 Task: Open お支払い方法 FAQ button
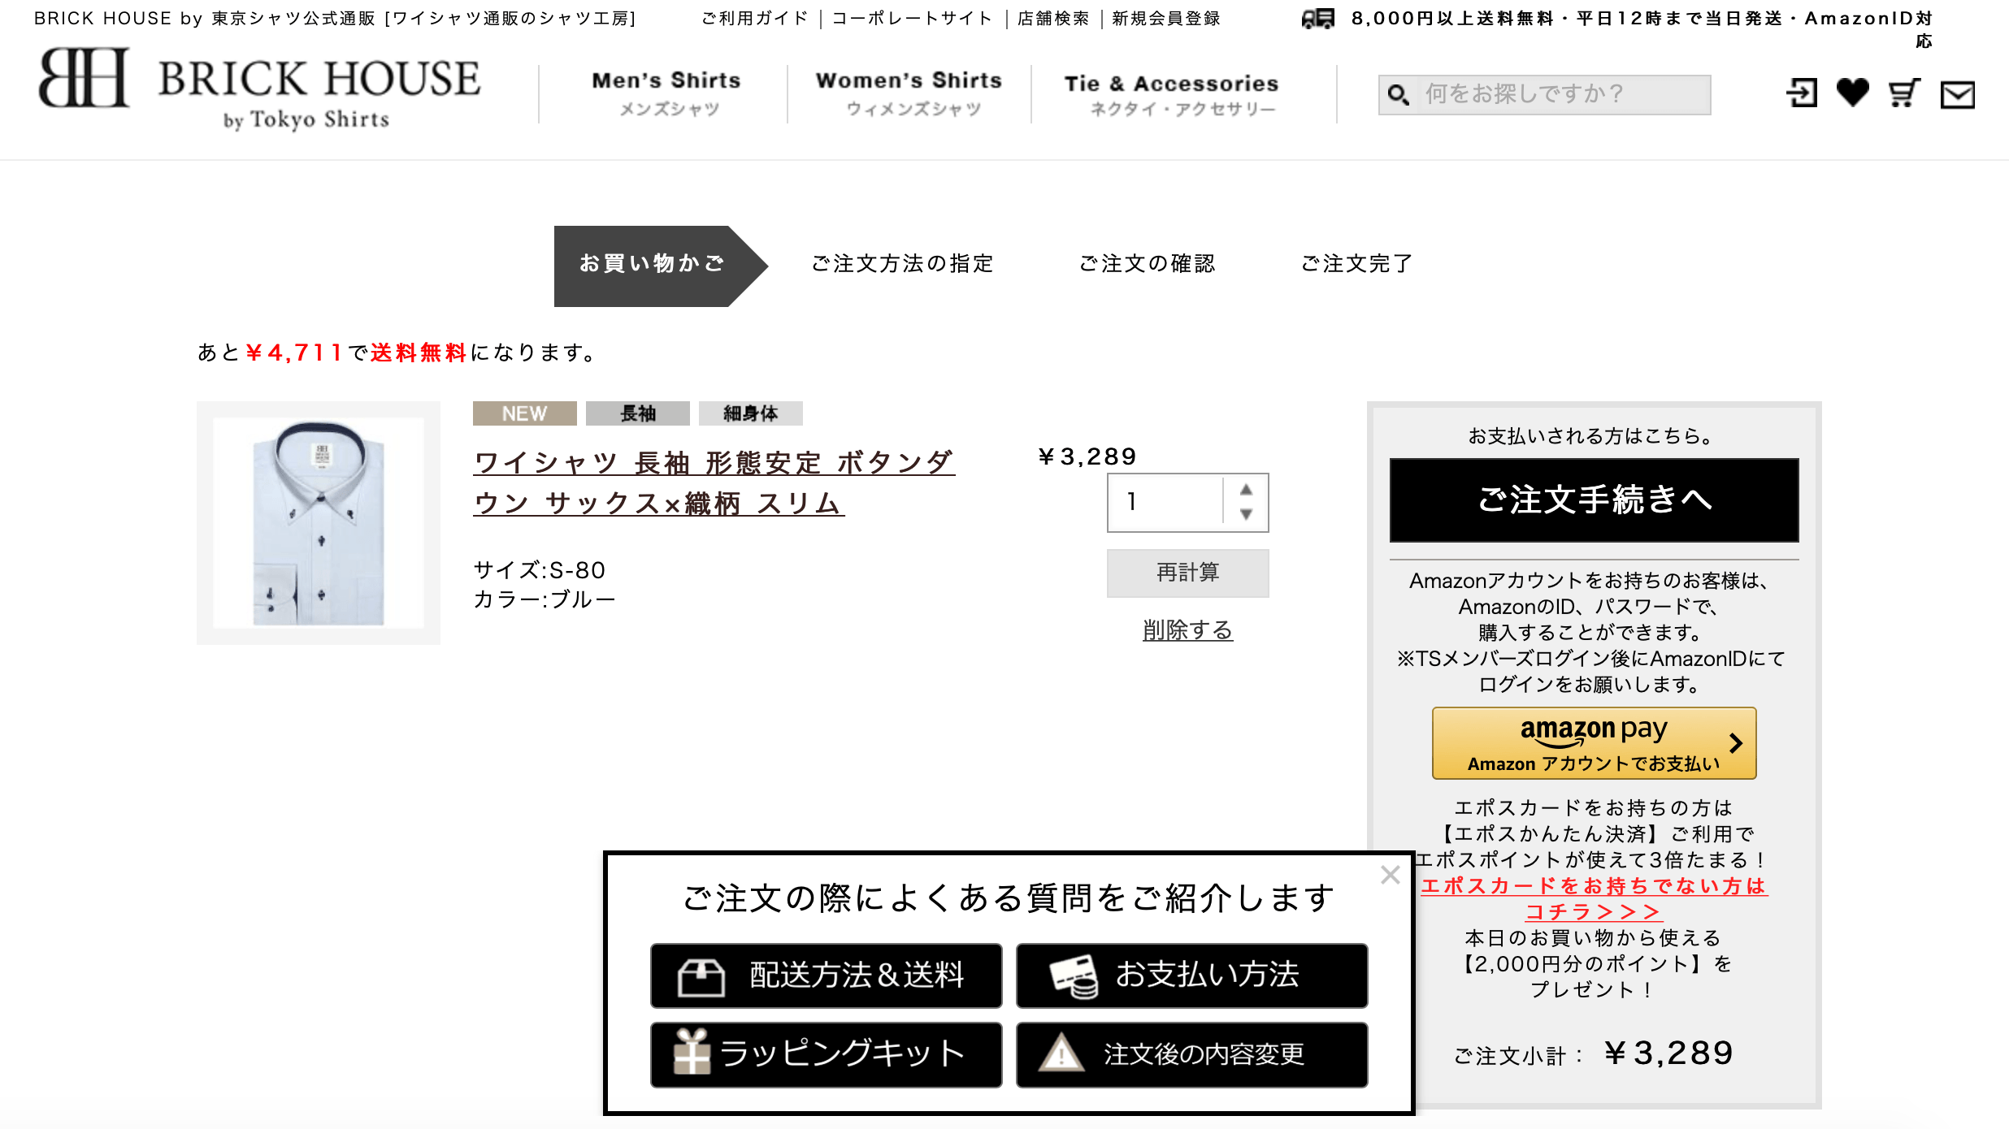[1191, 975]
